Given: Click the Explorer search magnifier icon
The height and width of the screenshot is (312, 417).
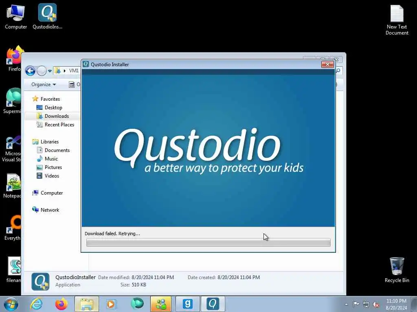Looking at the screenshot, I should [338, 71].
